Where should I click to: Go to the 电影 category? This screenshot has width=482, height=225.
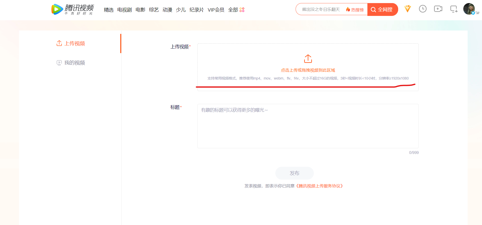(140, 10)
